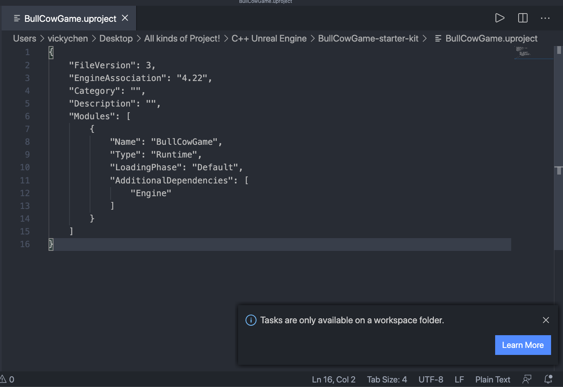Open the Desktop breadcrumb folder
Viewport: 563px width, 387px height.
[116, 39]
